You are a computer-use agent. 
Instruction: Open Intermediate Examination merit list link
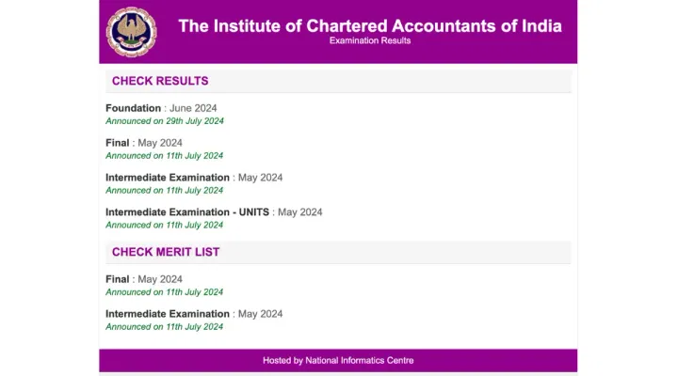pos(168,314)
